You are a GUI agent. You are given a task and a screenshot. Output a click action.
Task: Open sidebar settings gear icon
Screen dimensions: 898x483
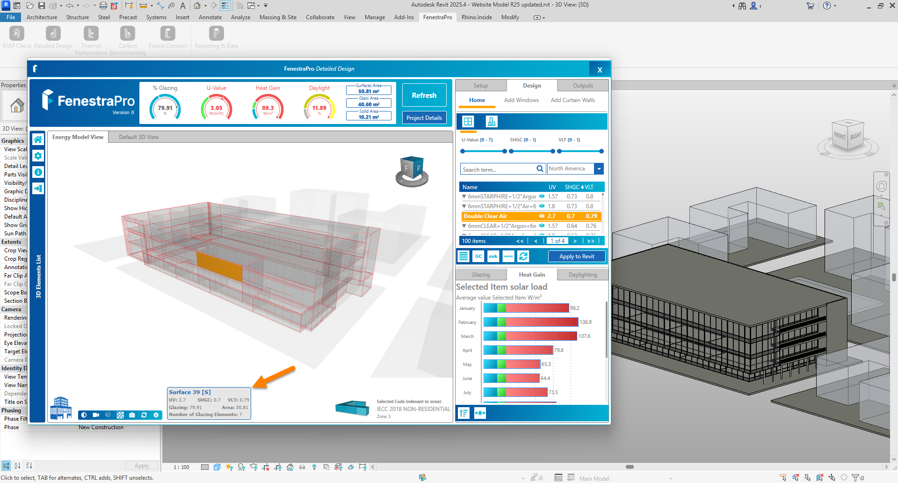[38, 156]
